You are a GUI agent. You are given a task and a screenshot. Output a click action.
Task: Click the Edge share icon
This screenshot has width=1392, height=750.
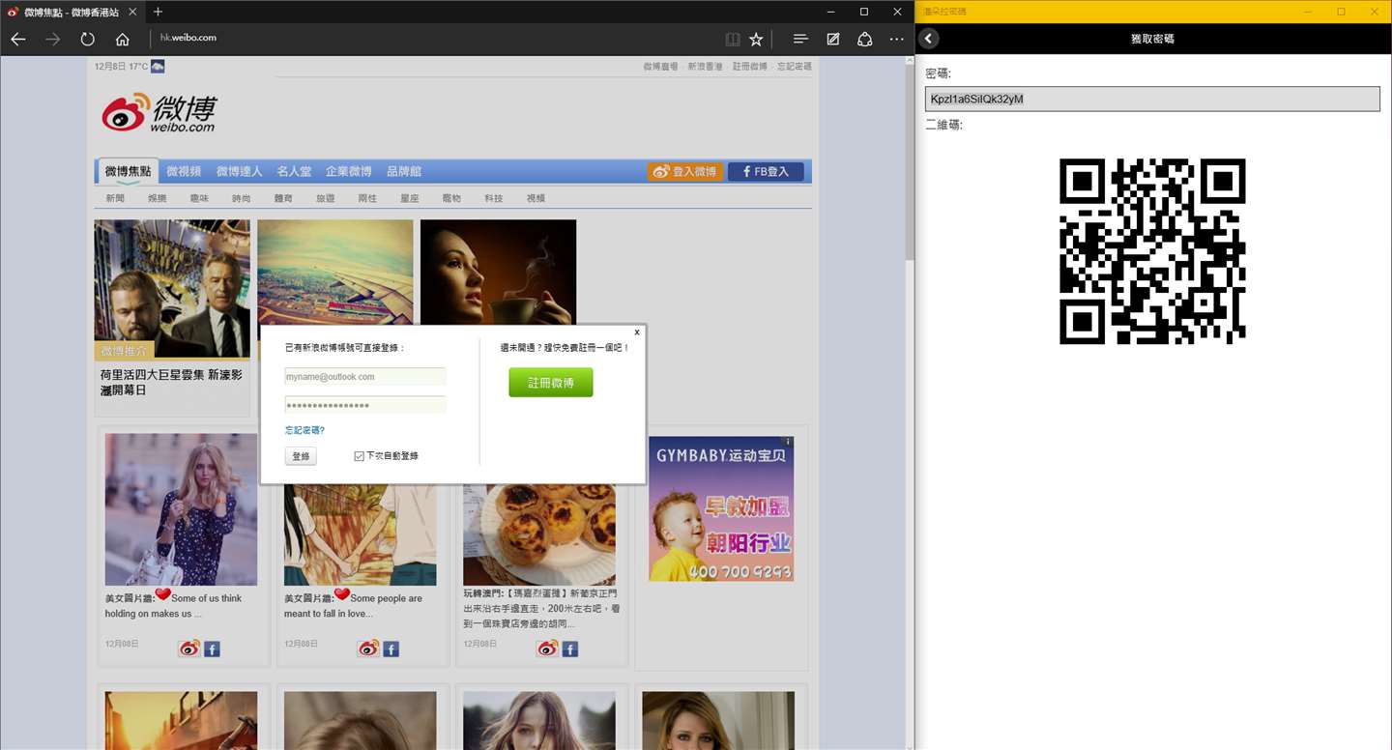point(865,39)
